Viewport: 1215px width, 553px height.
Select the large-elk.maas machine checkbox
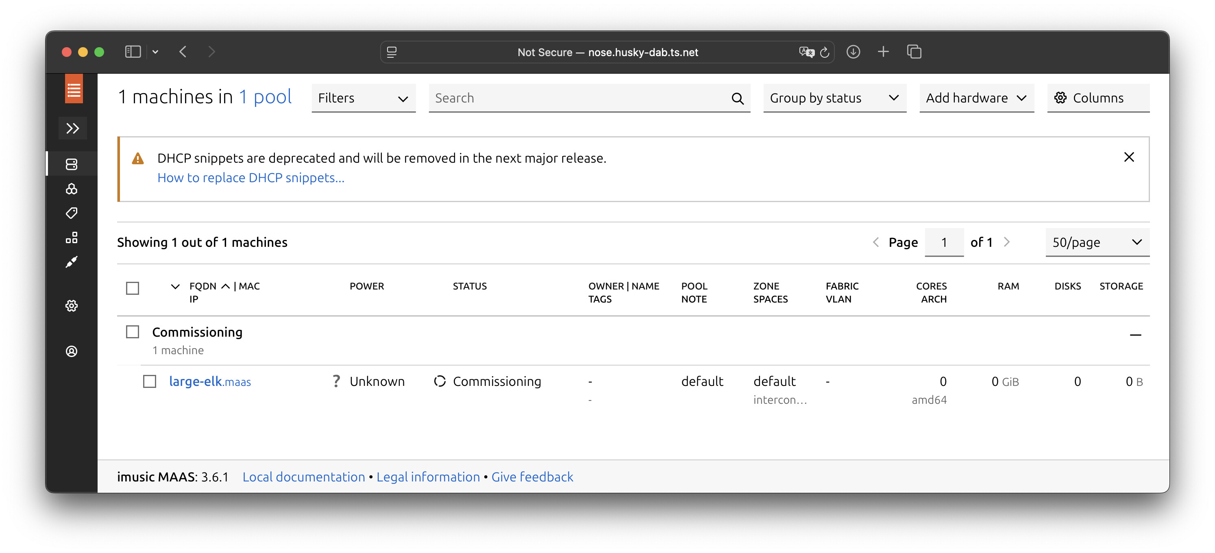(150, 381)
